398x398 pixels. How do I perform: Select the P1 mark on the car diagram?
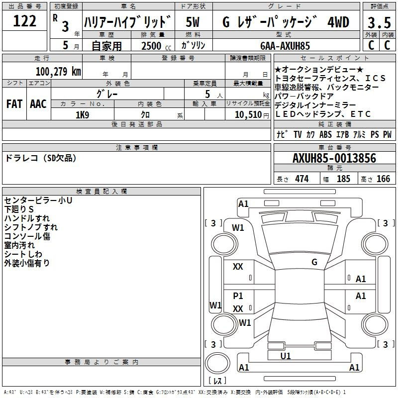(238, 296)
